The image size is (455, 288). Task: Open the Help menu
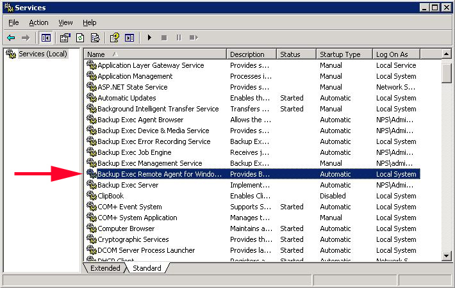tap(89, 22)
